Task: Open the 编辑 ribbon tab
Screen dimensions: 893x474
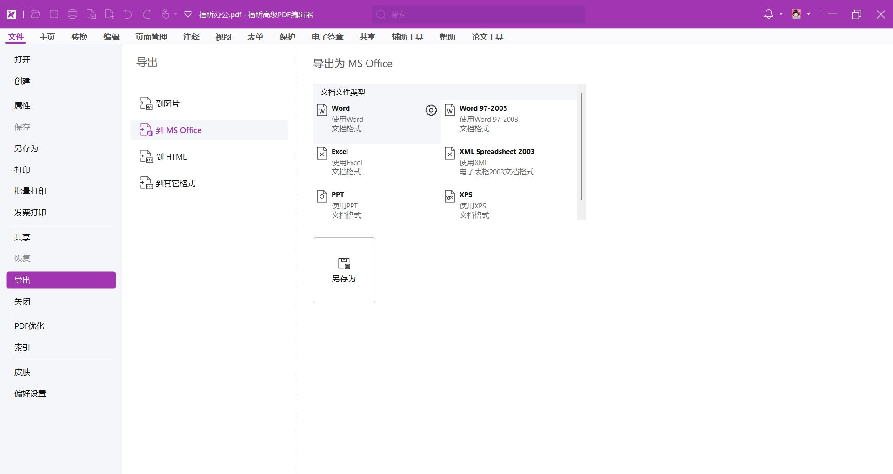Action: [x=111, y=37]
